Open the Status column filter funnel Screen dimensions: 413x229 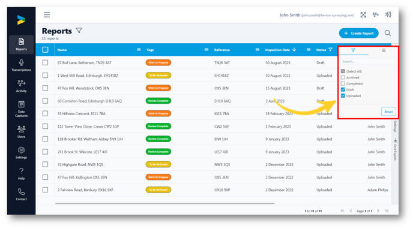[x=331, y=49]
